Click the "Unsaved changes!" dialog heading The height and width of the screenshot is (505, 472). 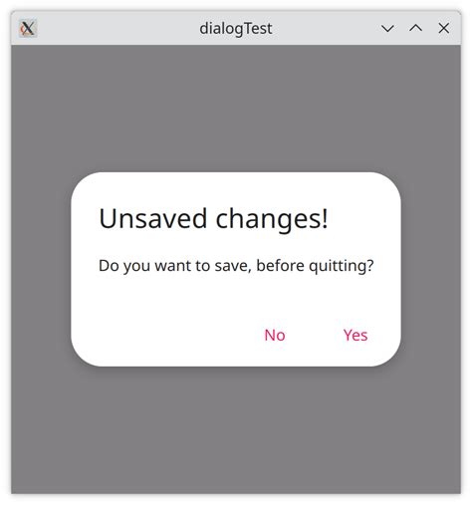(213, 219)
